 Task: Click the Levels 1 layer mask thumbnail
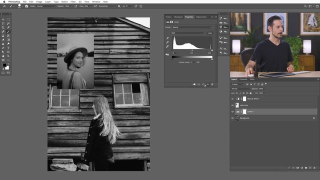click(x=244, y=111)
